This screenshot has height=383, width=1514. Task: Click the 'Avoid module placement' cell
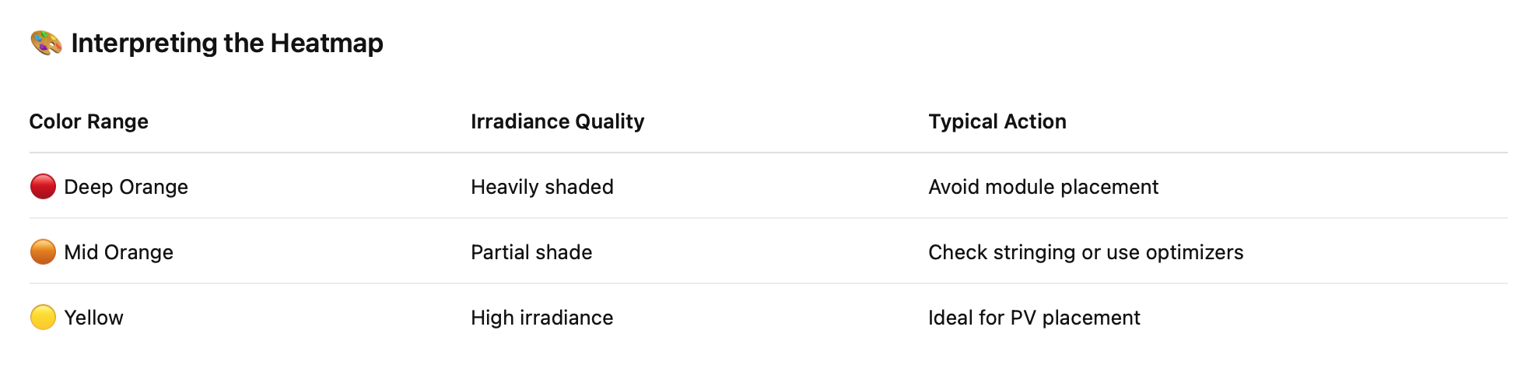tap(1043, 187)
